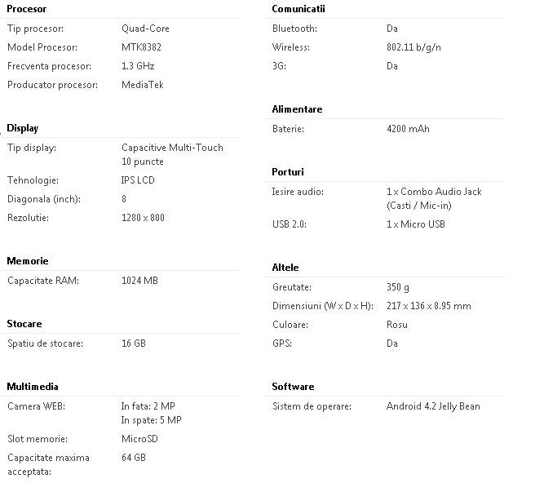Click the Display section heading
Viewport: 544px width, 483px height.
point(23,128)
